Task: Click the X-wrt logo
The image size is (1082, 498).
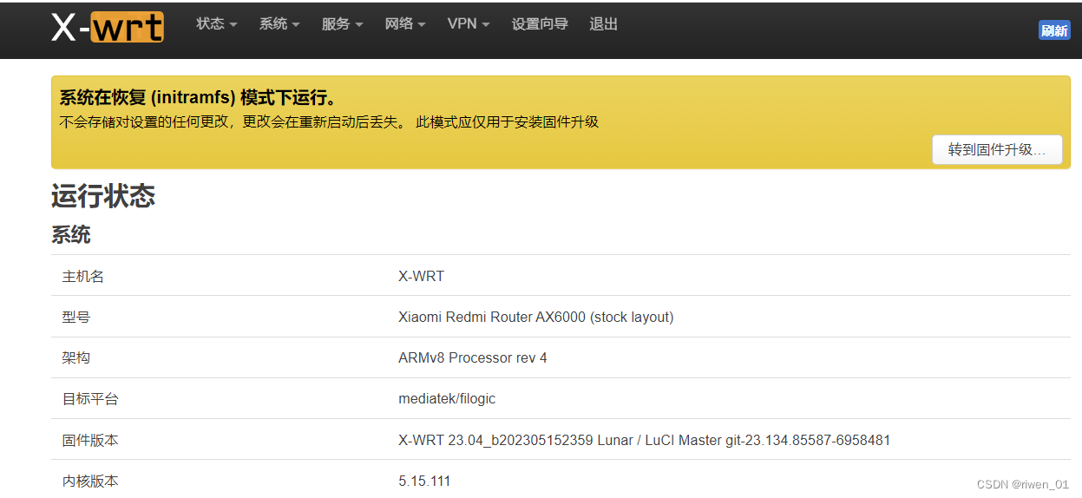Action: tap(108, 27)
